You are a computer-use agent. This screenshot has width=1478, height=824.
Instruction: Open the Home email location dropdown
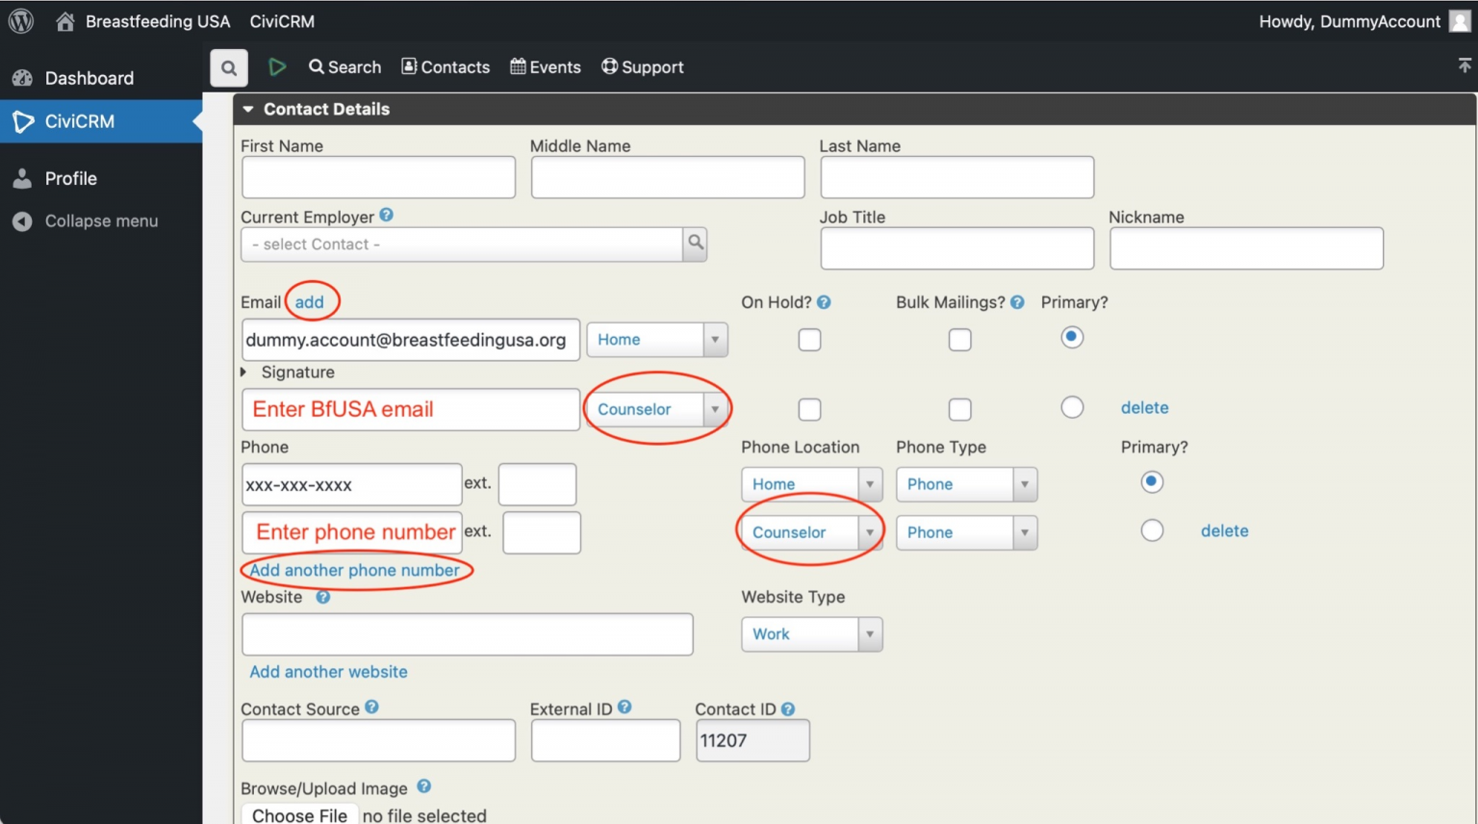[657, 340]
